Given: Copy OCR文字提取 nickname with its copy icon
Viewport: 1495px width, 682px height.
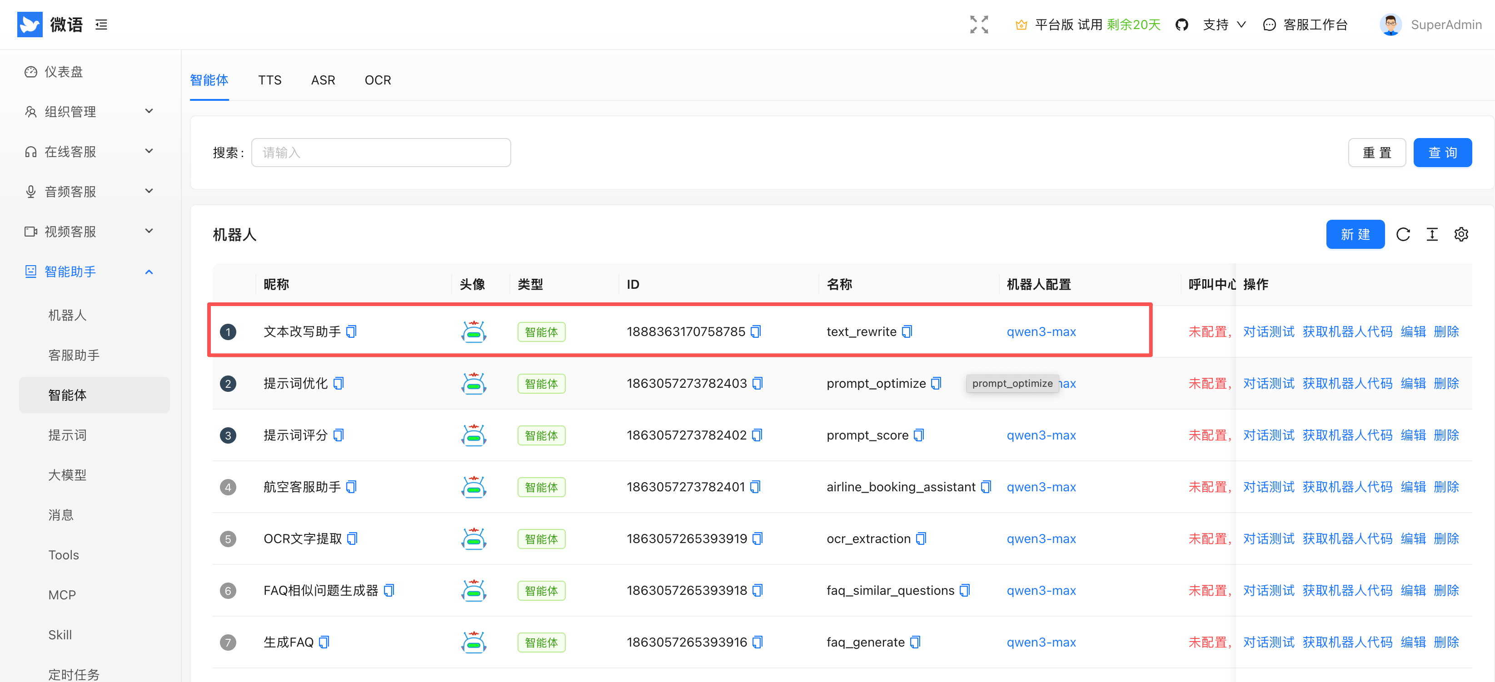Looking at the screenshot, I should point(352,538).
